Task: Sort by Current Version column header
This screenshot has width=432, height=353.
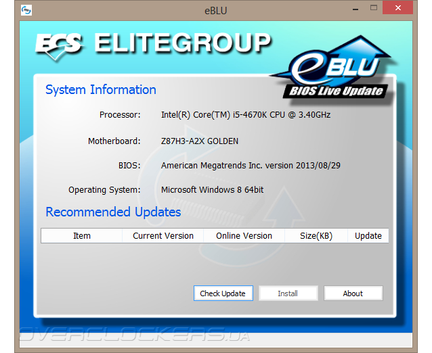Action: [x=163, y=236]
